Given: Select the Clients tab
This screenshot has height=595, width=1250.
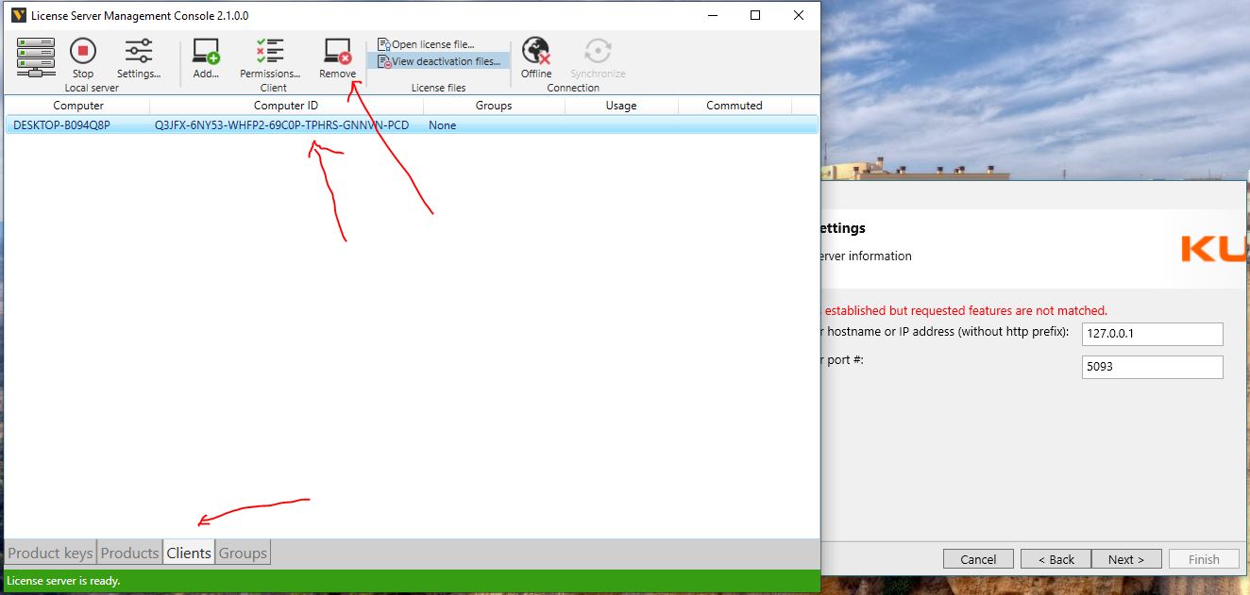Looking at the screenshot, I should [189, 554].
